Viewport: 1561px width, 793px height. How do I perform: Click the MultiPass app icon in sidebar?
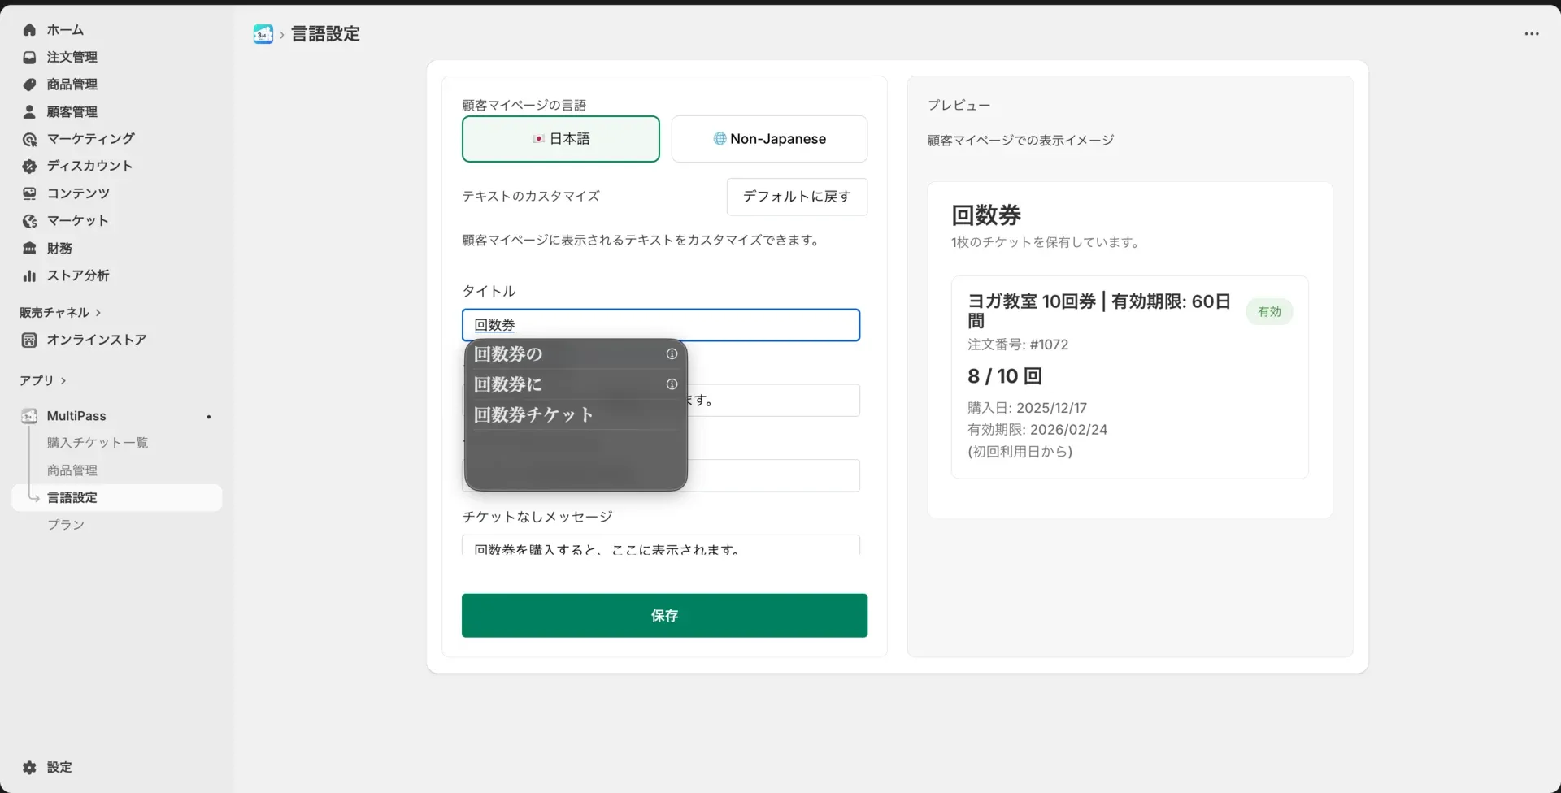click(29, 416)
